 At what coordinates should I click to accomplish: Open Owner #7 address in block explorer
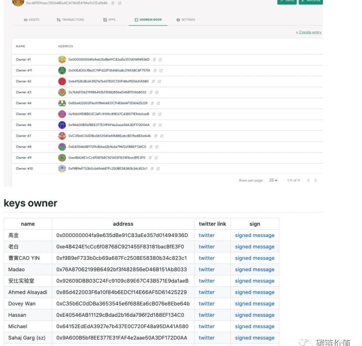162,136
